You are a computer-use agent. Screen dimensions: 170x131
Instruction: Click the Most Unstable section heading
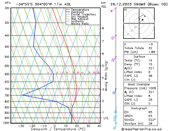[139, 84]
